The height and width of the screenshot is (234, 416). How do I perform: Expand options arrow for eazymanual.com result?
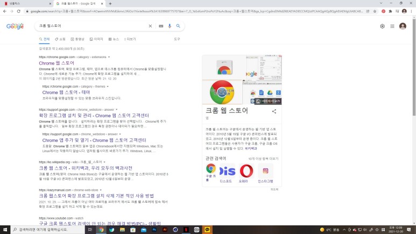pos(101,190)
